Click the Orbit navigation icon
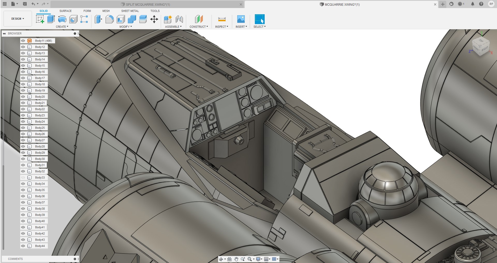This screenshot has height=263, width=497. point(221,259)
